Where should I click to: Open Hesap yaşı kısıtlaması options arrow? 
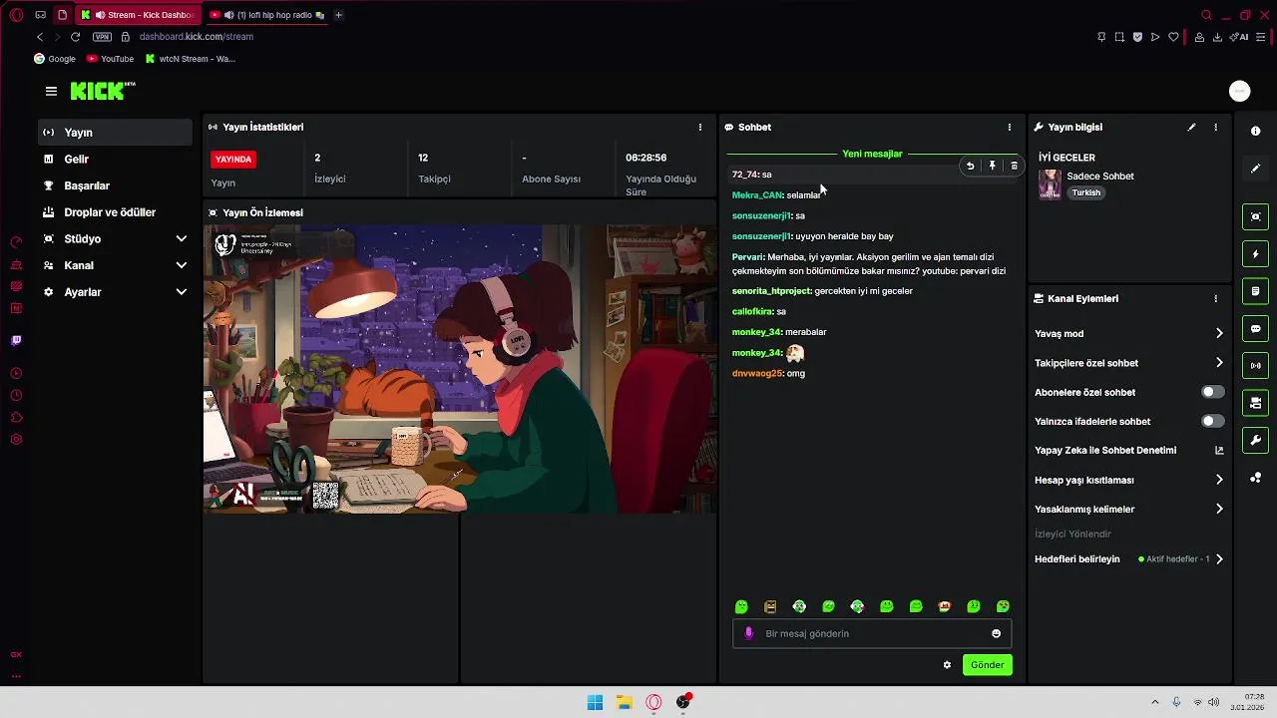point(1219,480)
